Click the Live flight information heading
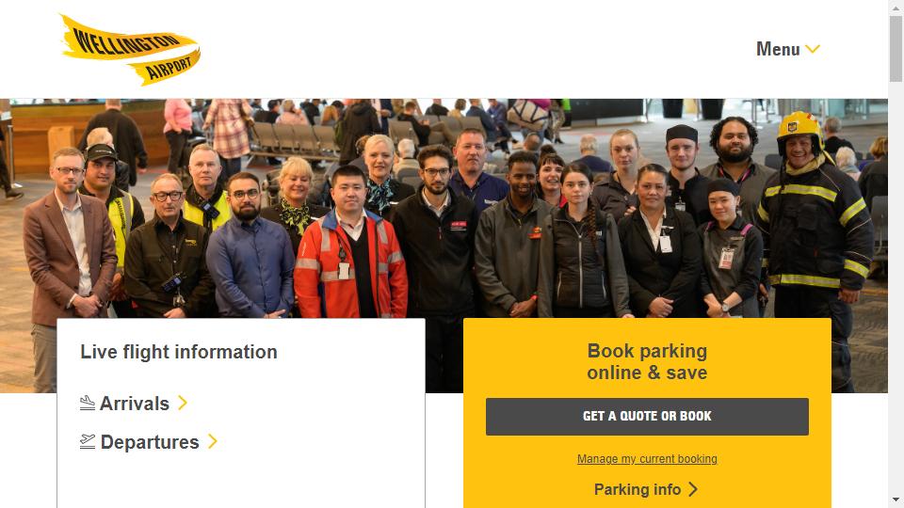The height and width of the screenshot is (508, 904). point(179,352)
